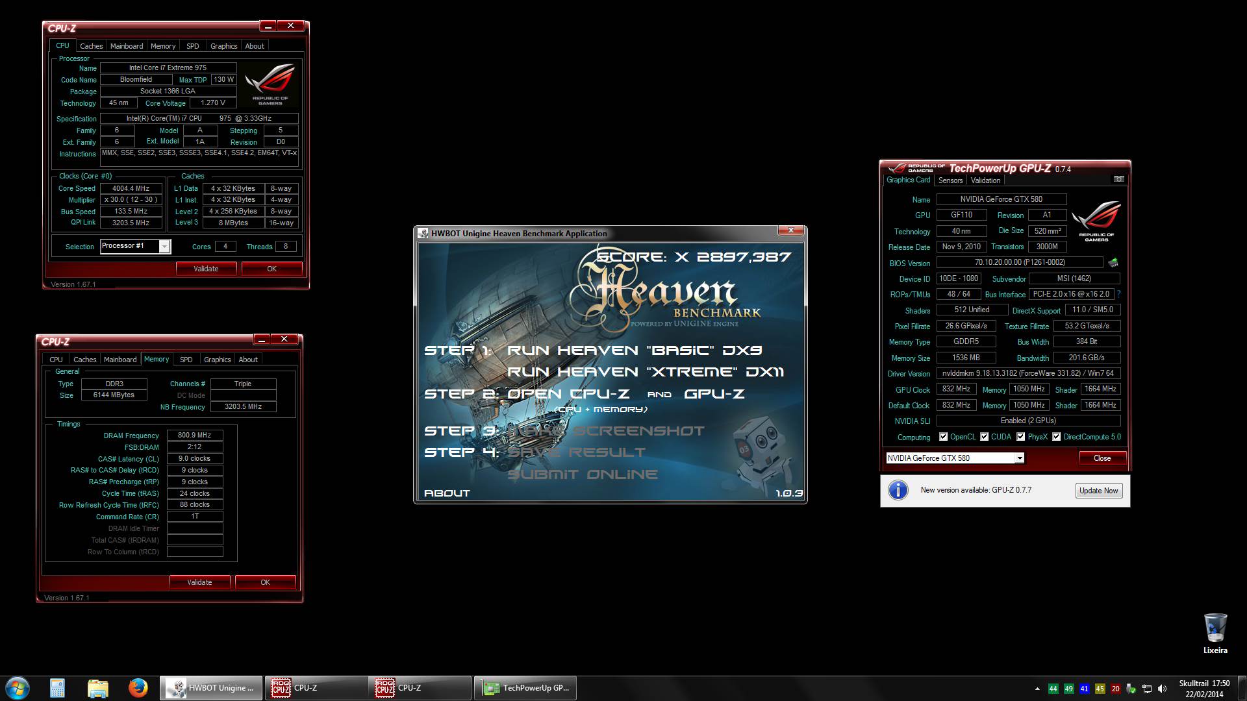Click Save Result step in Heaven benchmark
The width and height of the screenshot is (1247, 701).
(577, 452)
